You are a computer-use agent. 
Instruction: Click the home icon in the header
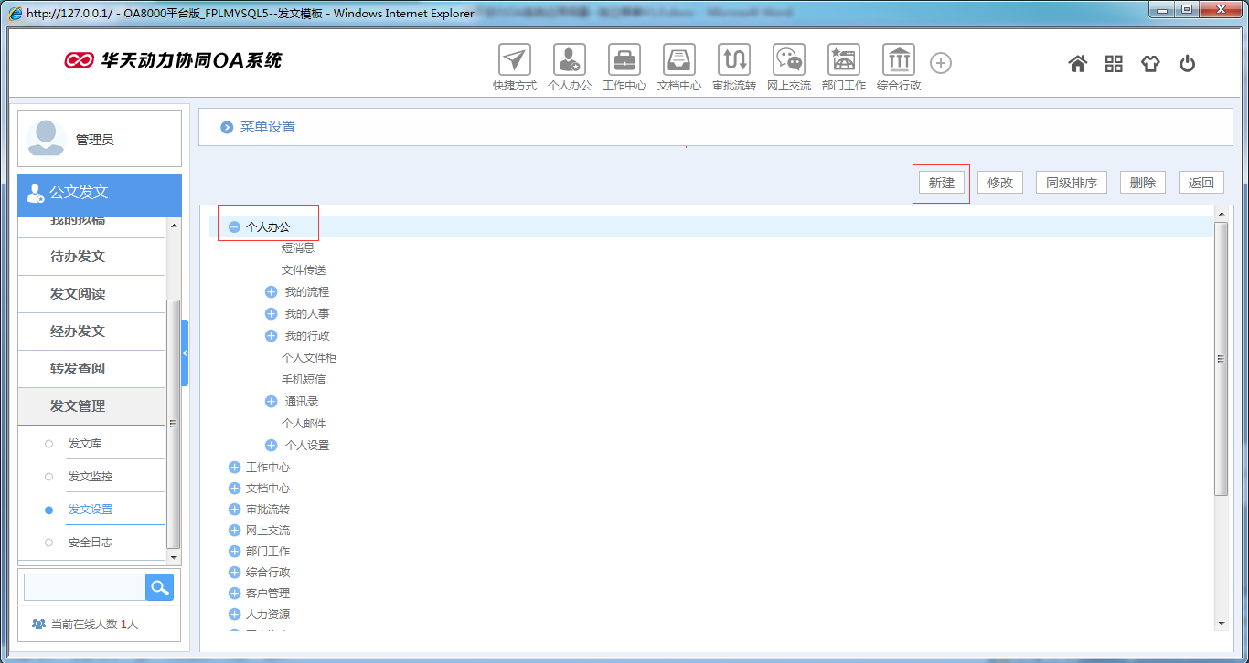click(x=1078, y=64)
